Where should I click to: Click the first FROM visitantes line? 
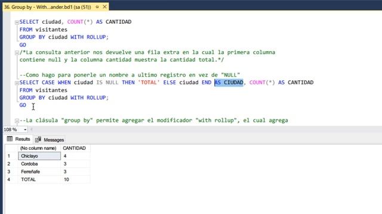(x=44, y=30)
